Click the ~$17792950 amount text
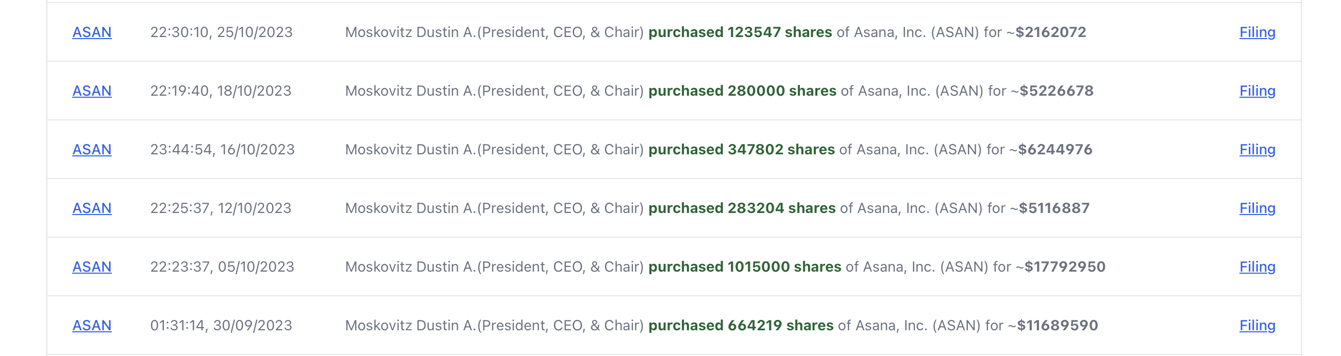This screenshot has width=1341, height=356. tap(1060, 267)
